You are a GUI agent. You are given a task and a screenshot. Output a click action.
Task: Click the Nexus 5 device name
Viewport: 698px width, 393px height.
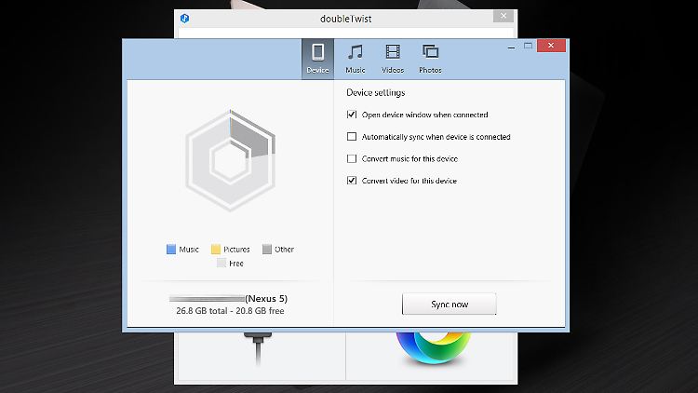tap(266, 299)
